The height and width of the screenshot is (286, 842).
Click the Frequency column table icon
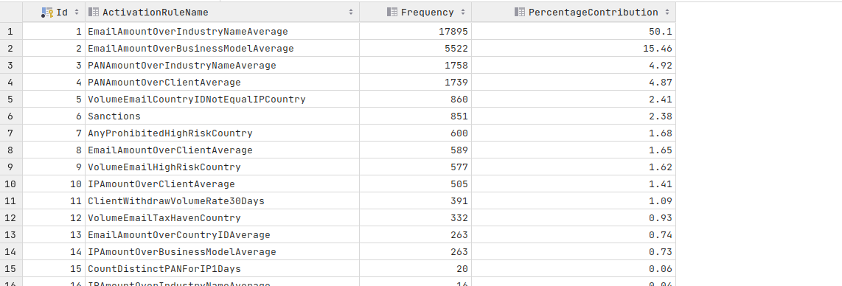(392, 13)
